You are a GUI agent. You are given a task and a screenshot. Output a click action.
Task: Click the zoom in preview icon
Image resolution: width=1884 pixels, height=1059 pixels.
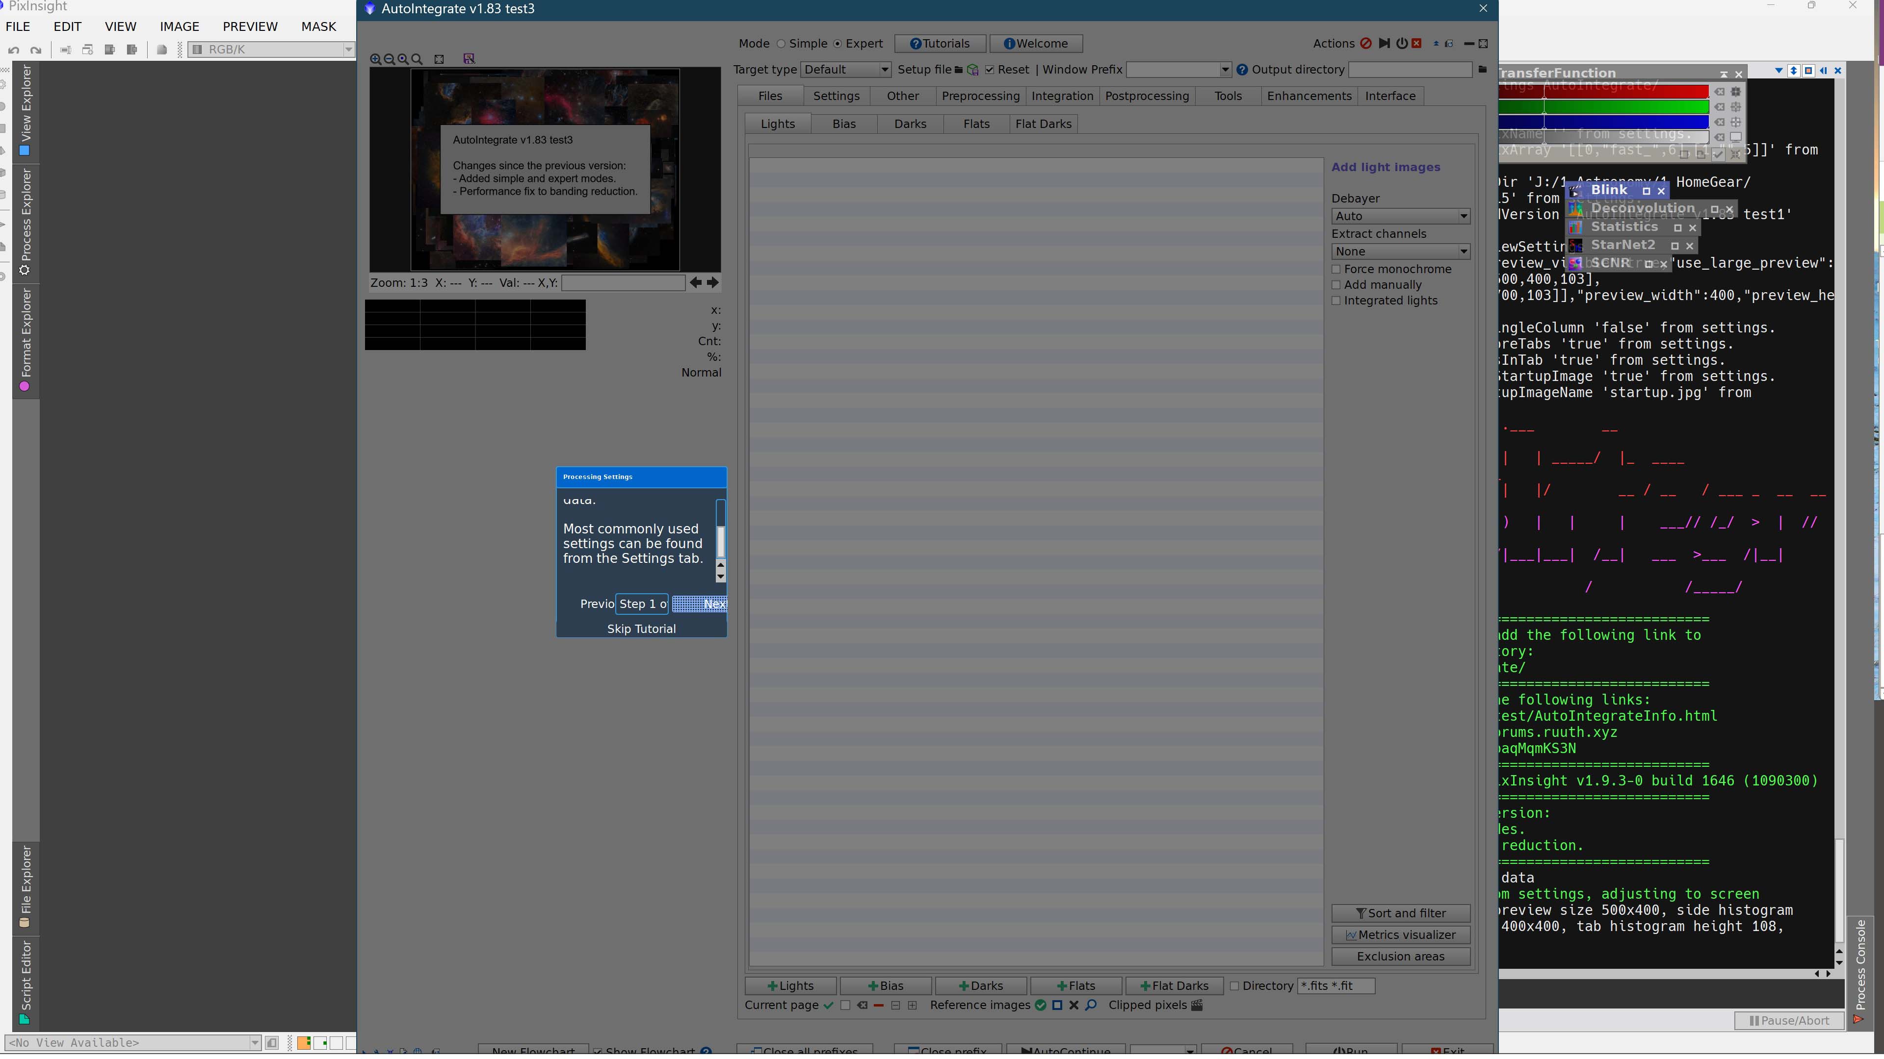tap(375, 59)
